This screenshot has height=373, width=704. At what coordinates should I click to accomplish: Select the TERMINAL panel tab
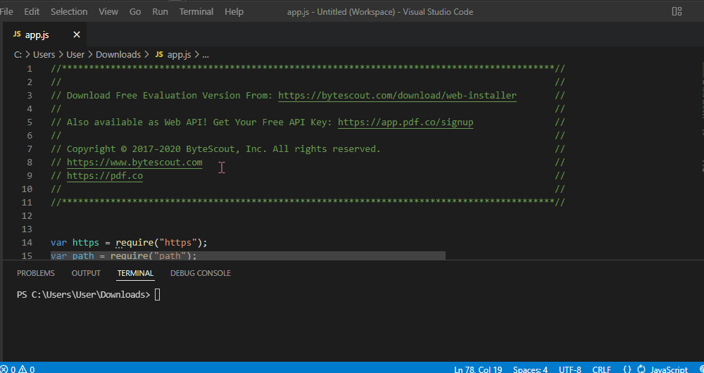point(136,273)
